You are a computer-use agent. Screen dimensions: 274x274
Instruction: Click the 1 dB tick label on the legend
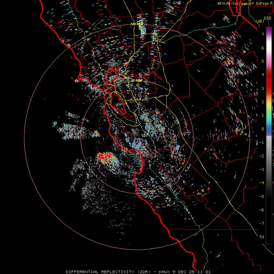click(263, 115)
